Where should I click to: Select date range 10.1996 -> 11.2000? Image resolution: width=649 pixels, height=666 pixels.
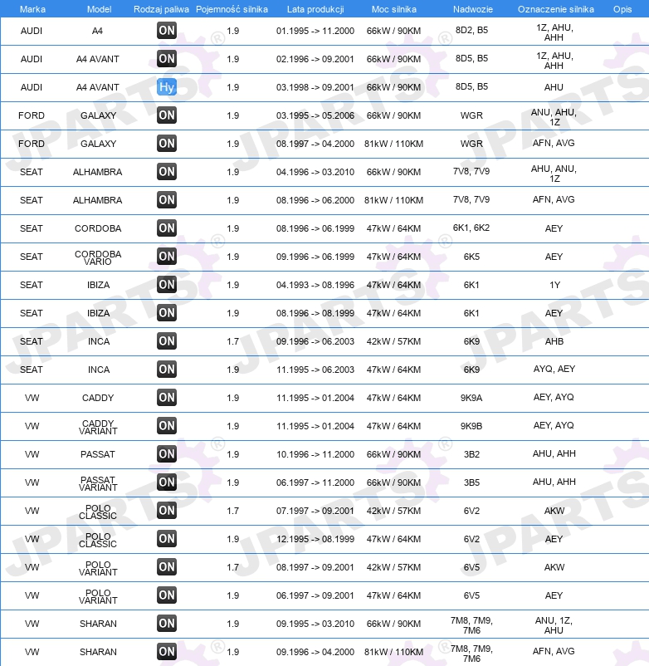pos(315,454)
